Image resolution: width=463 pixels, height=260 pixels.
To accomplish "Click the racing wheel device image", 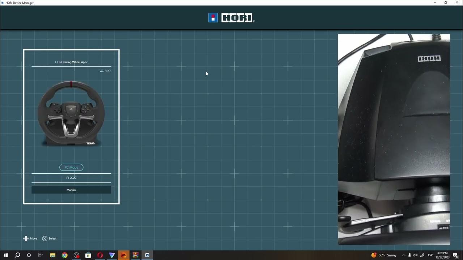I will pos(71,114).
